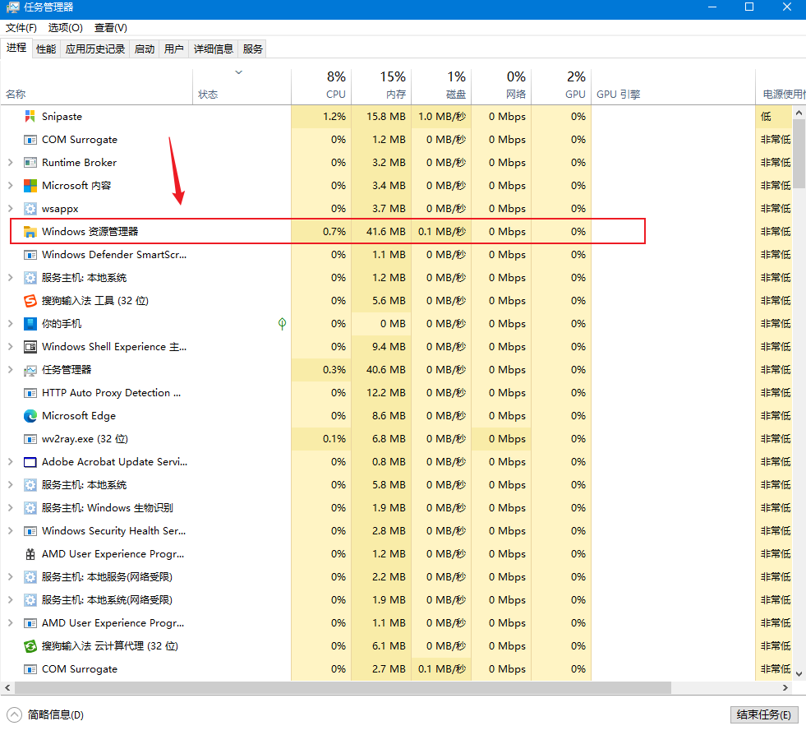Expand the 服务主机: 本地系统(网络受限) group
The width and height of the screenshot is (806, 735).
pos(11,599)
